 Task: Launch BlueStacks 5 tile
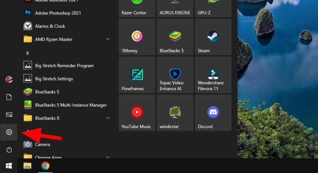(x=175, y=37)
